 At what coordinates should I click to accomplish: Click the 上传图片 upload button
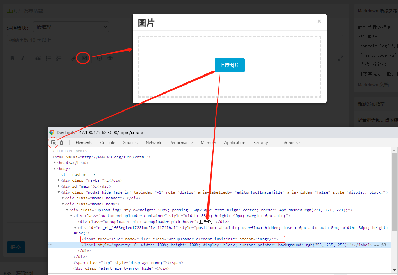tap(229, 65)
